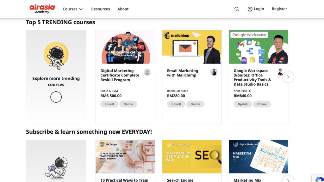The height and width of the screenshot is (182, 324).
Task: Open the airasia academy home logo
Action: 42,9
